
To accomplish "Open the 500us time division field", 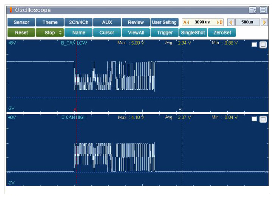I will coord(247,22).
